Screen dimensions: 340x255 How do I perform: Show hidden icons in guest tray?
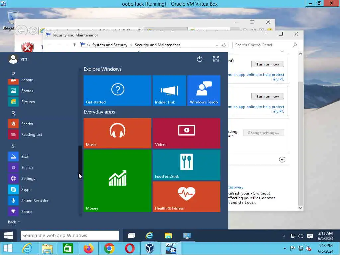coord(284,236)
